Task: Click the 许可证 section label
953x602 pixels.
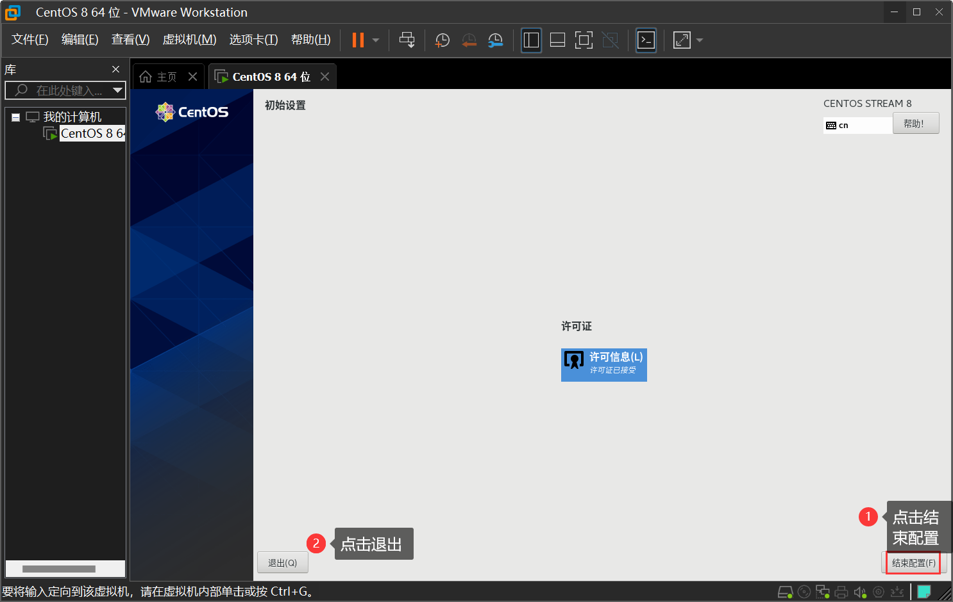Action: coord(577,326)
